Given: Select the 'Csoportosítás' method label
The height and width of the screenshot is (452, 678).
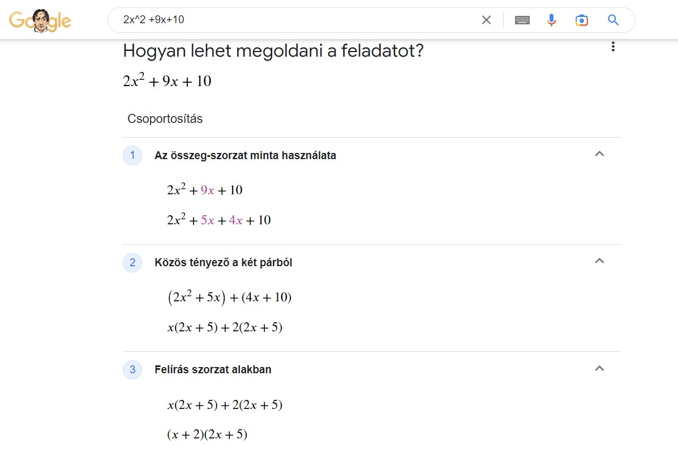Looking at the screenshot, I should pyautogui.click(x=165, y=119).
